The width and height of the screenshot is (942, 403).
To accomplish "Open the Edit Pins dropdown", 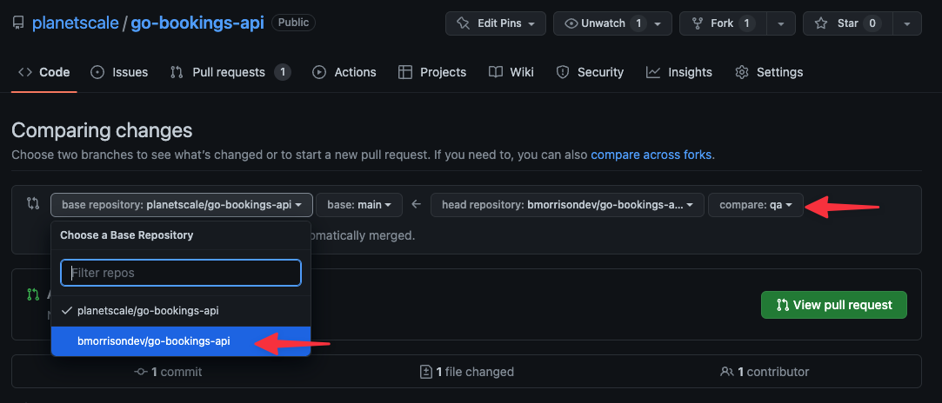I will click(x=496, y=23).
